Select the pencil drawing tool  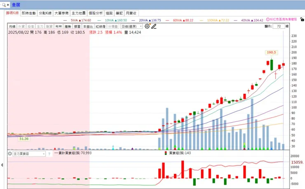click(154, 26)
